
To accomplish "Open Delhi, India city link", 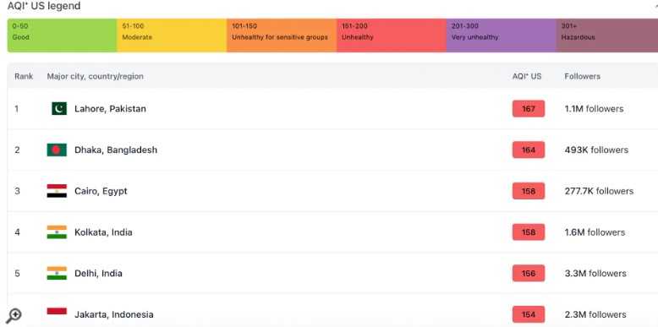I will 98,273.
